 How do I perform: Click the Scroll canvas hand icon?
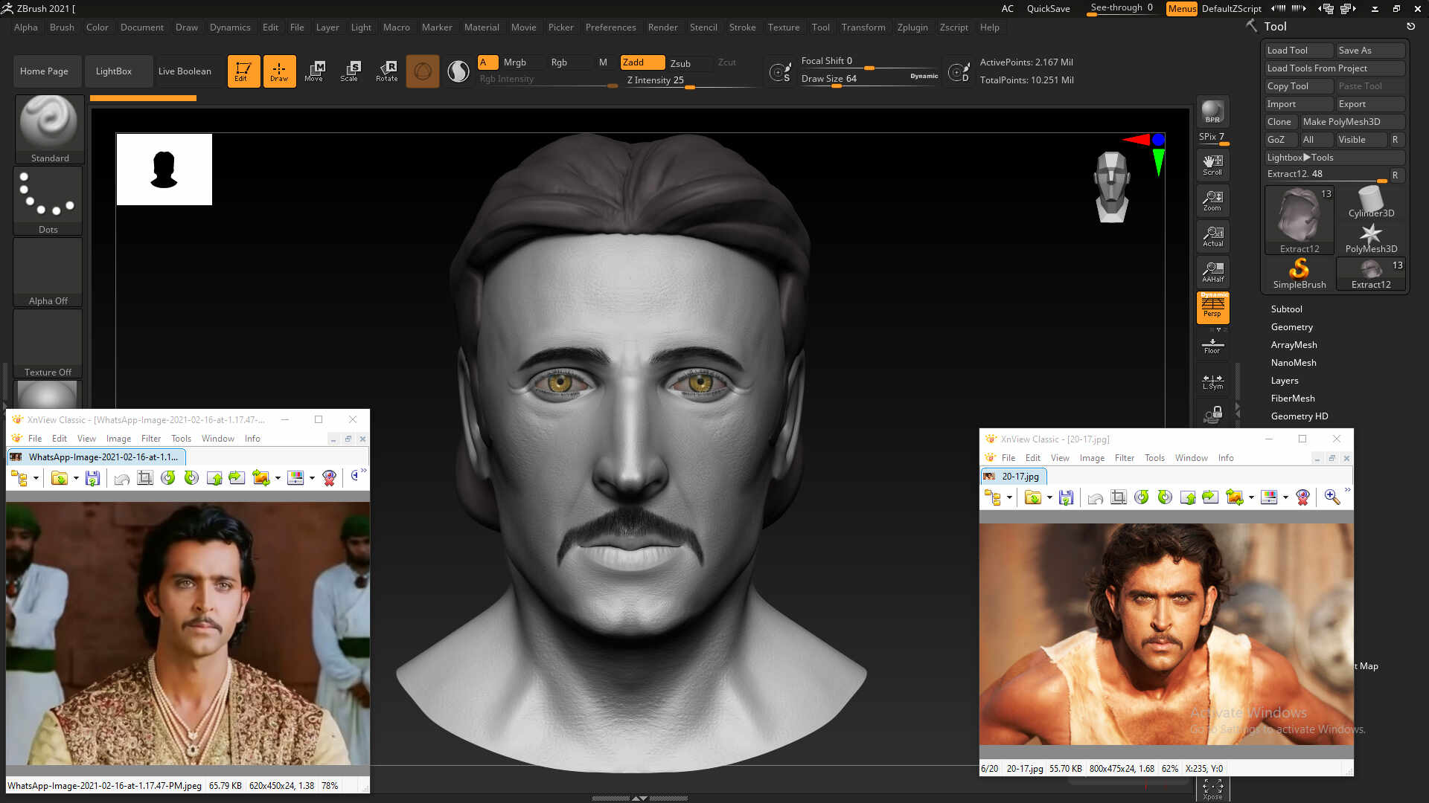click(1212, 164)
